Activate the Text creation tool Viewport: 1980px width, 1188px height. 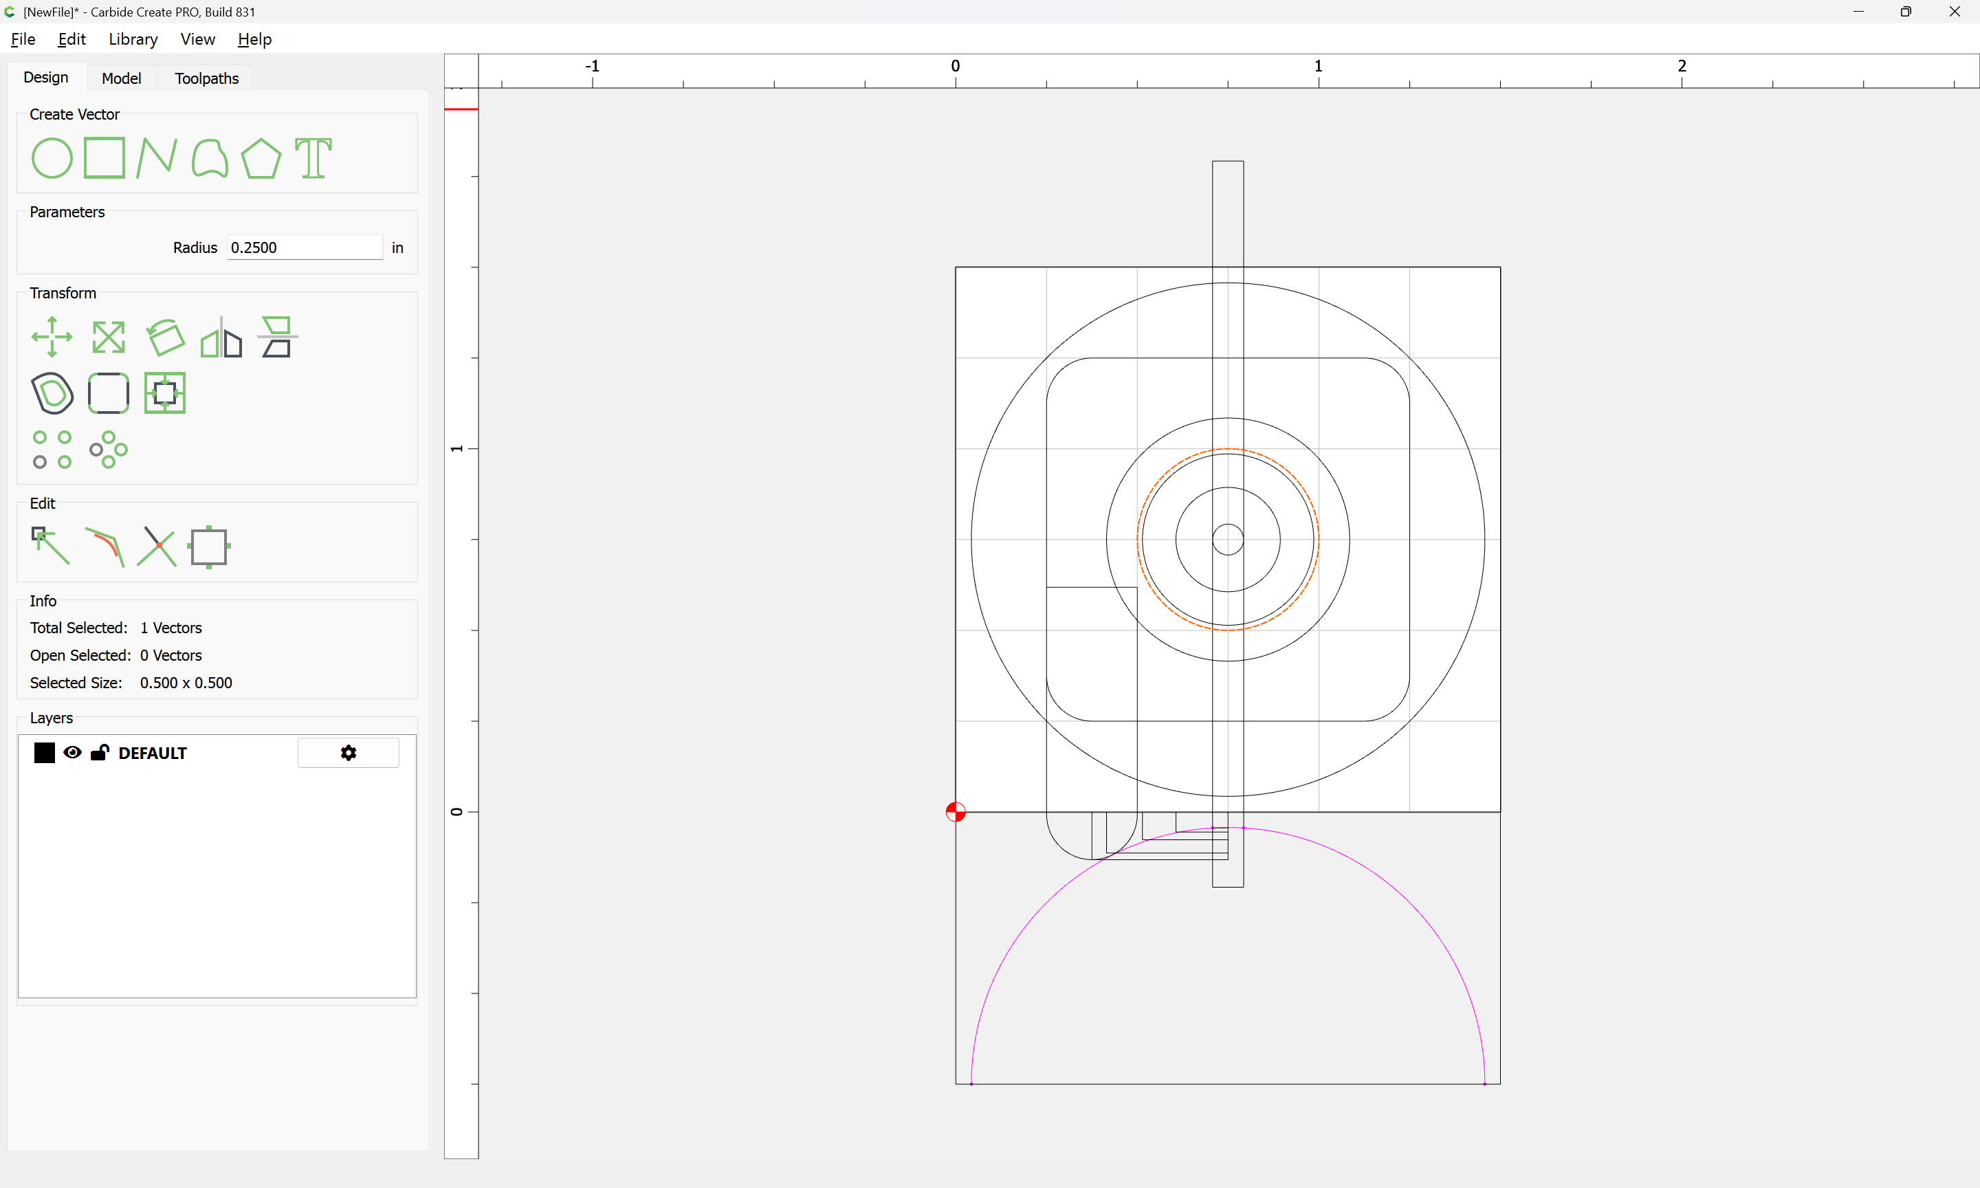313,157
